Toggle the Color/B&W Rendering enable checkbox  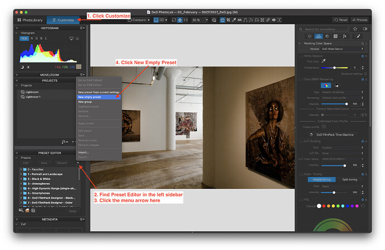click(x=301, y=79)
